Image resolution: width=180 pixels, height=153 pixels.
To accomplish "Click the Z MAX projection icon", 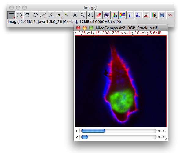I will coord(138,15).
